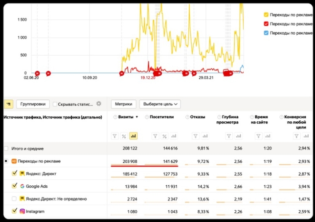Click chart note marker before 29.03.21
The image size is (315, 222).
tap(194, 73)
